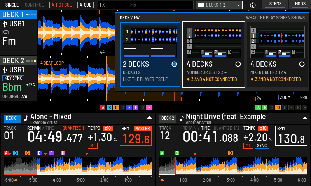Screen dimensions: 311x186
Task: Trigger Deck 1 empty hot cue G pad
Action: 142,108
